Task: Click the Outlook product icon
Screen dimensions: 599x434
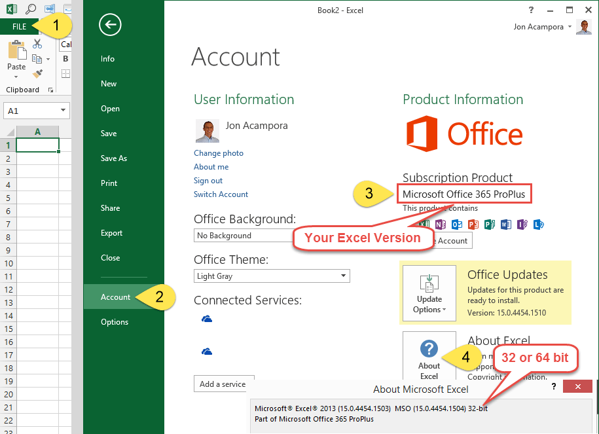Action: (x=457, y=225)
